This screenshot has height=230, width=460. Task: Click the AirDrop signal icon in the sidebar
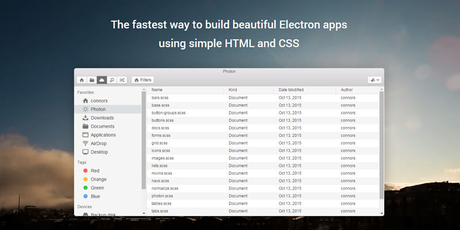point(86,143)
